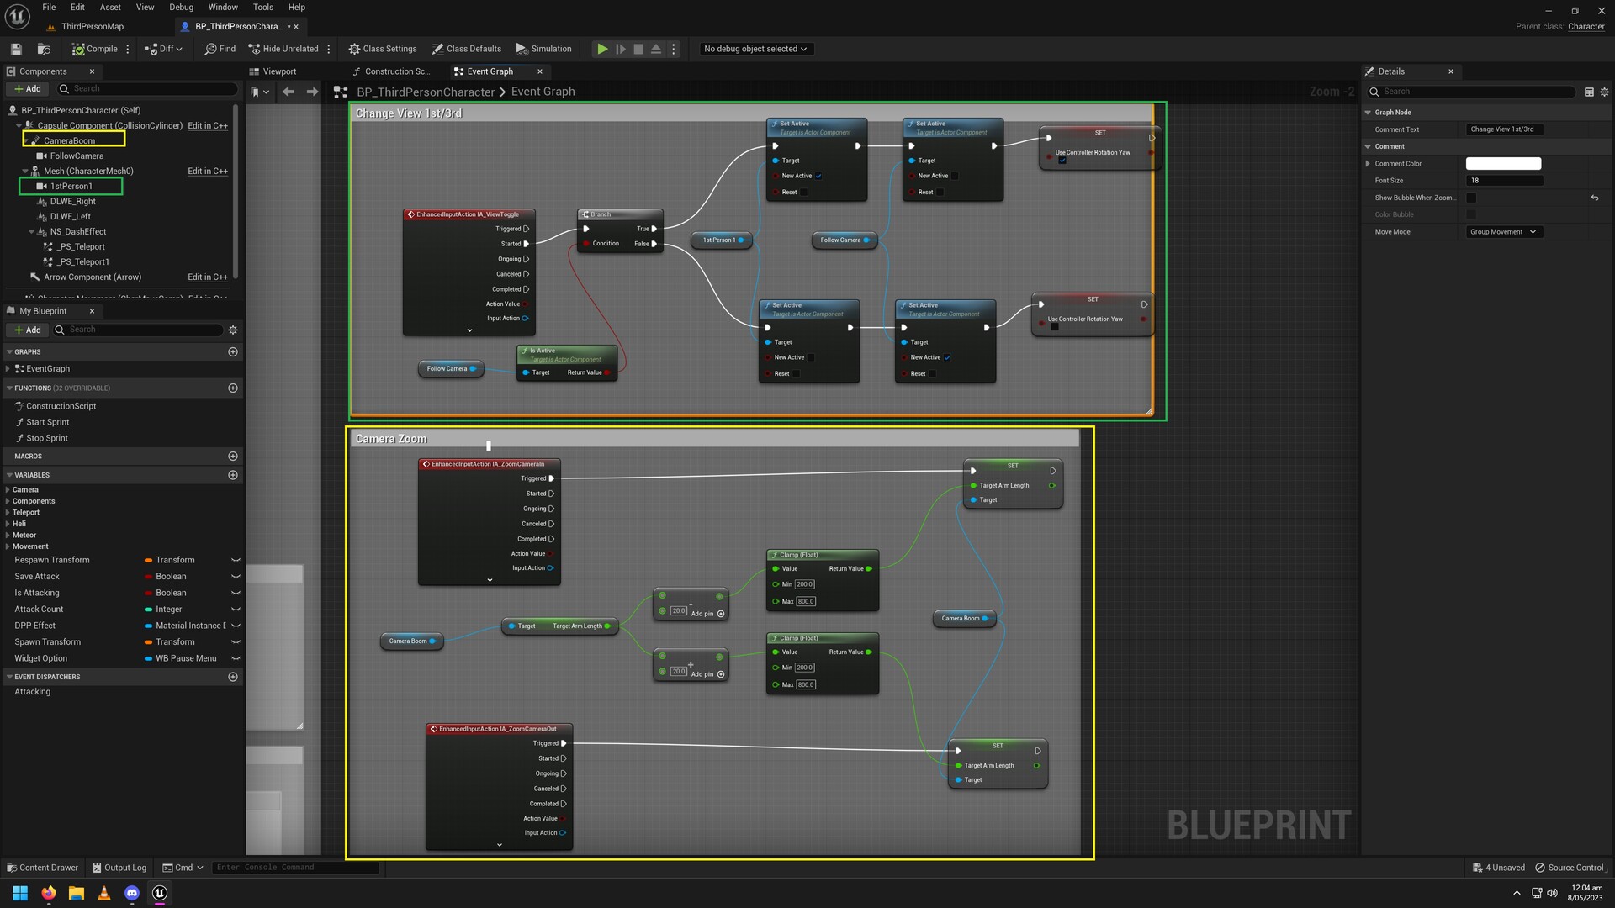Uncheck Use Controller Rotation Yaw in SET node
This screenshot has width=1615, height=908.
pos(1062,160)
